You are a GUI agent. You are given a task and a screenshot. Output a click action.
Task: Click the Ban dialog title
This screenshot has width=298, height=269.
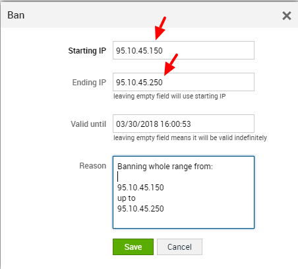point(16,15)
